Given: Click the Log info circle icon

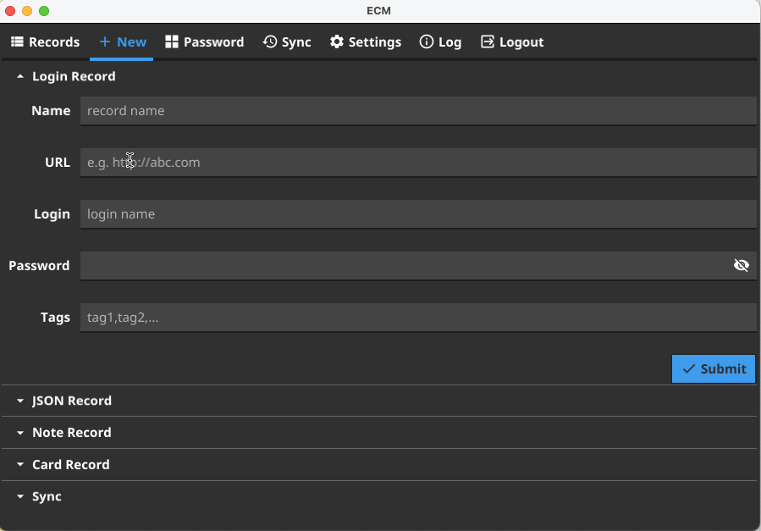Looking at the screenshot, I should 427,42.
